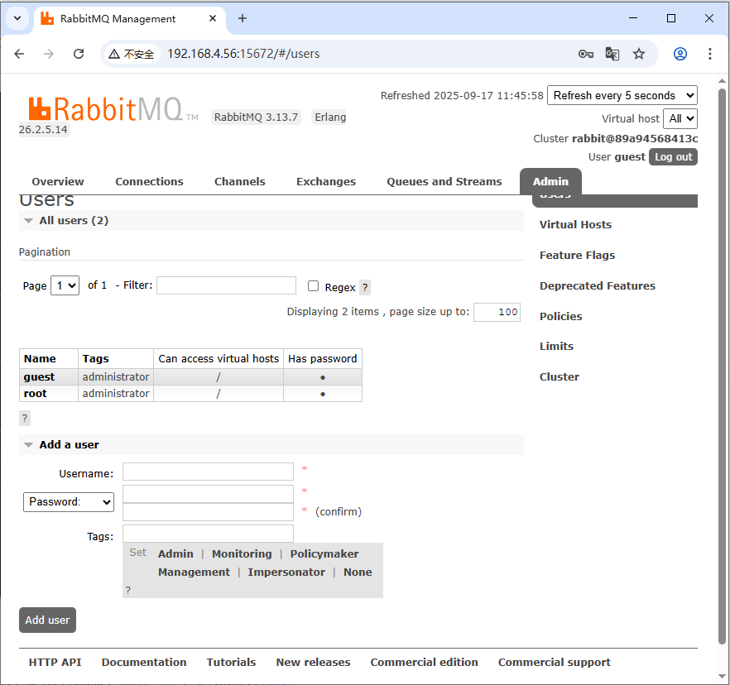This screenshot has height=685, width=730.
Task: Open the browser profile avatar icon
Action: tap(680, 54)
